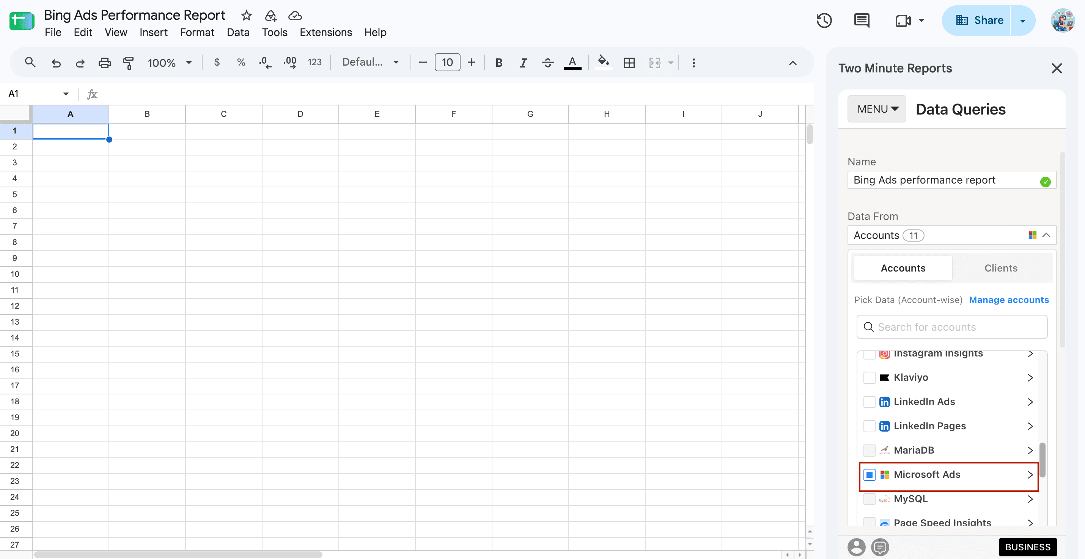Toggle the Microsoft Ads checkbox
The image size is (1085, 559).
point(870,474)
